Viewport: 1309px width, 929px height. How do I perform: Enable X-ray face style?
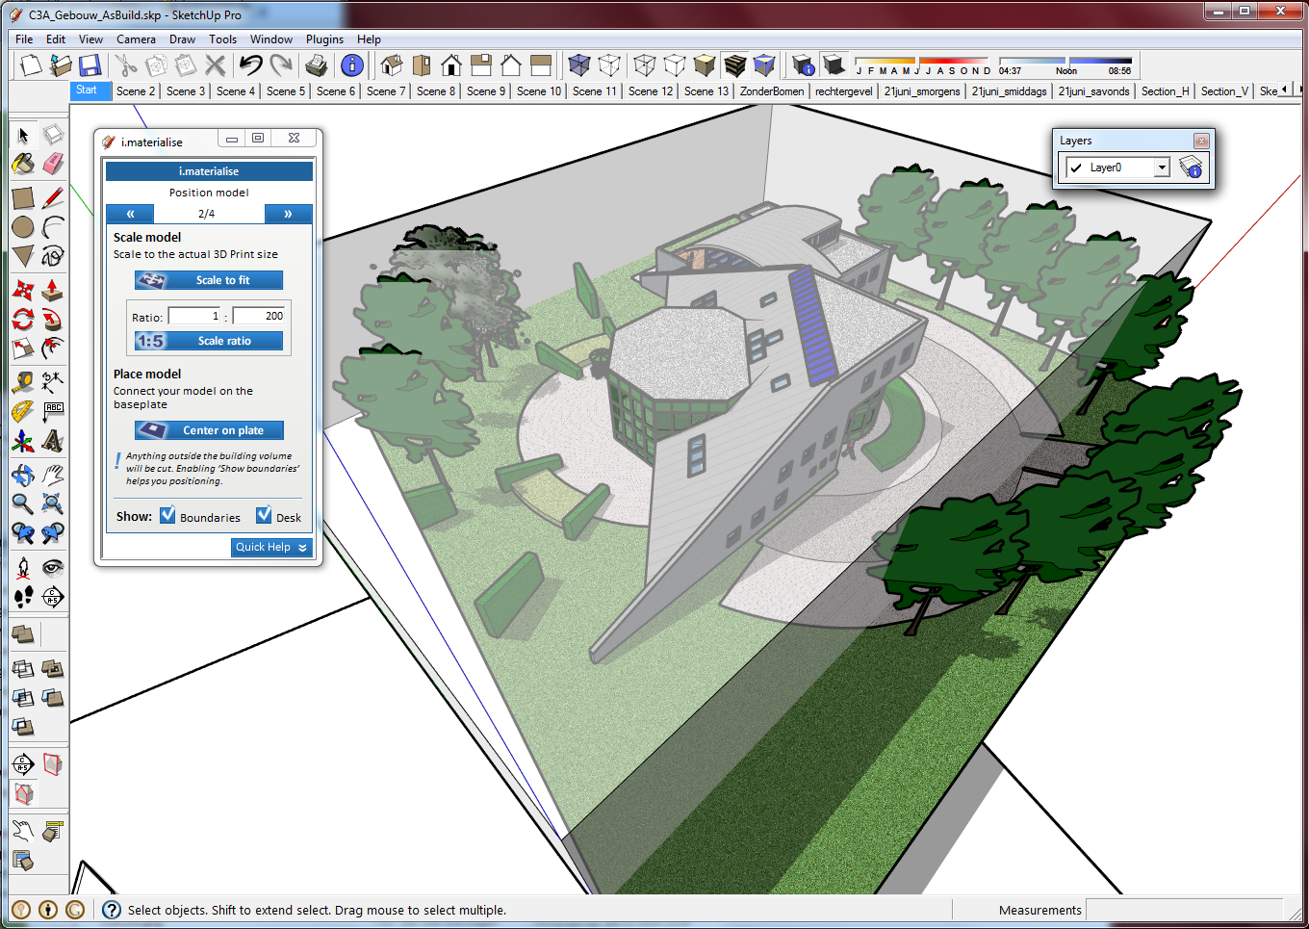[578, 65]
